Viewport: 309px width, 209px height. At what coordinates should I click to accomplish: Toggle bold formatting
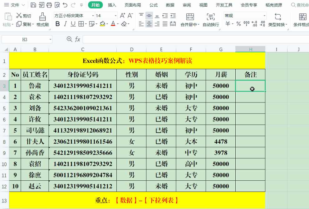click(x=57, y=24)
